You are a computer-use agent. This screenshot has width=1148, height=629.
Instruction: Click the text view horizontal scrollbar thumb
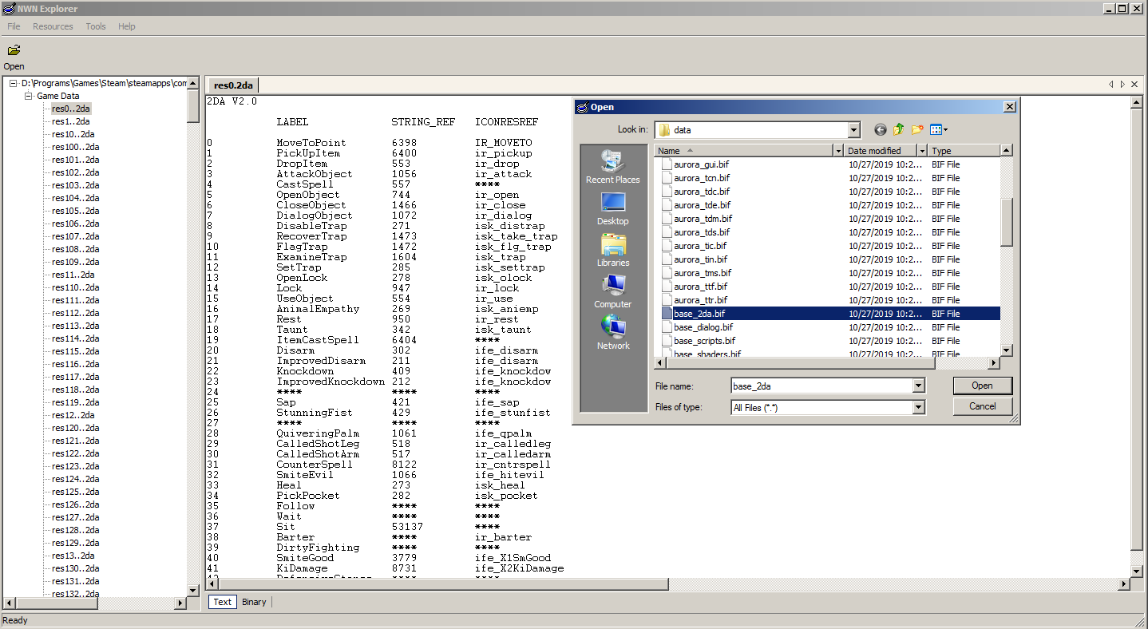[444, 584]
